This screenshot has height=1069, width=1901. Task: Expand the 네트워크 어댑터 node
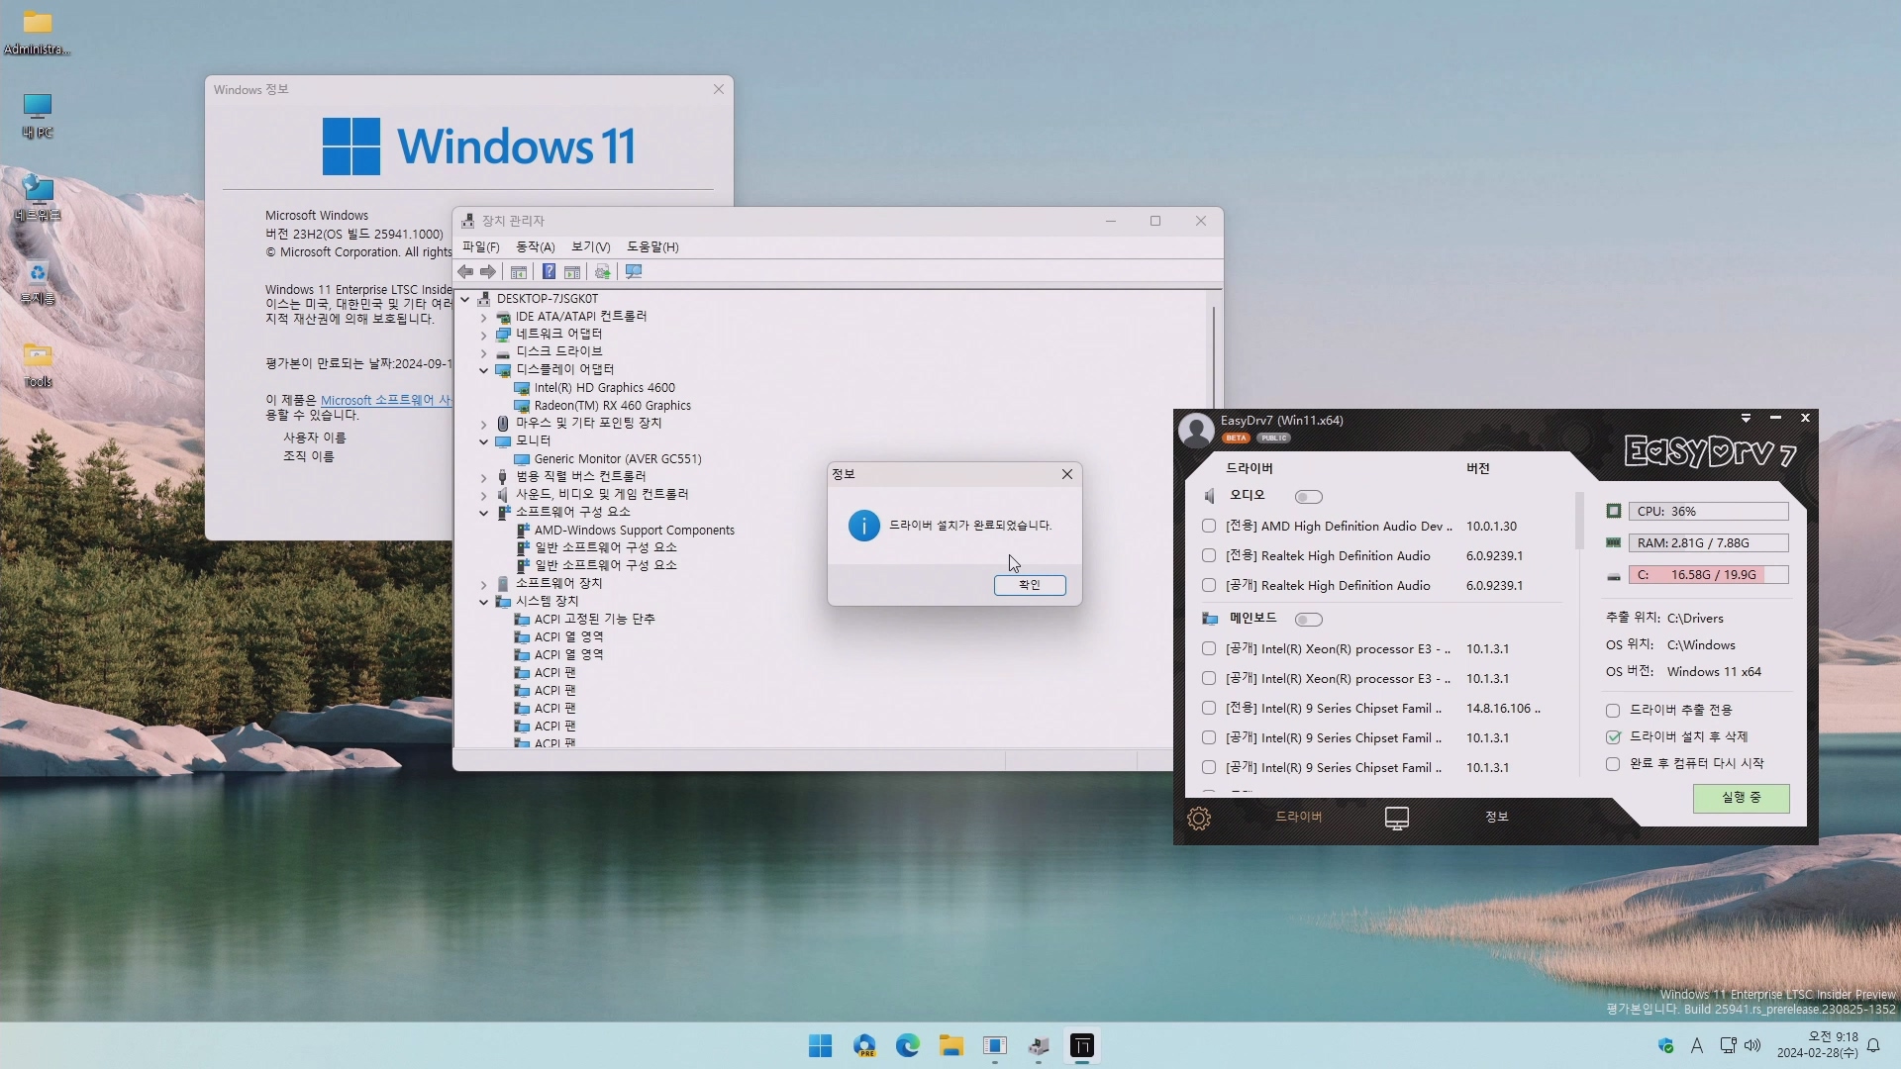[x=484, y=335]
